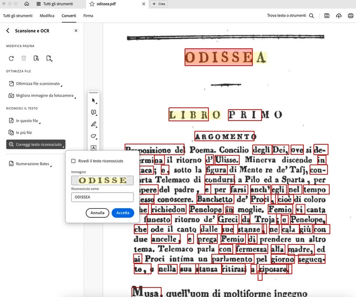This screenshot has width=356, height=297.
Task: Close the odissea.pdf tab
Action: click(x=143, y=4)
